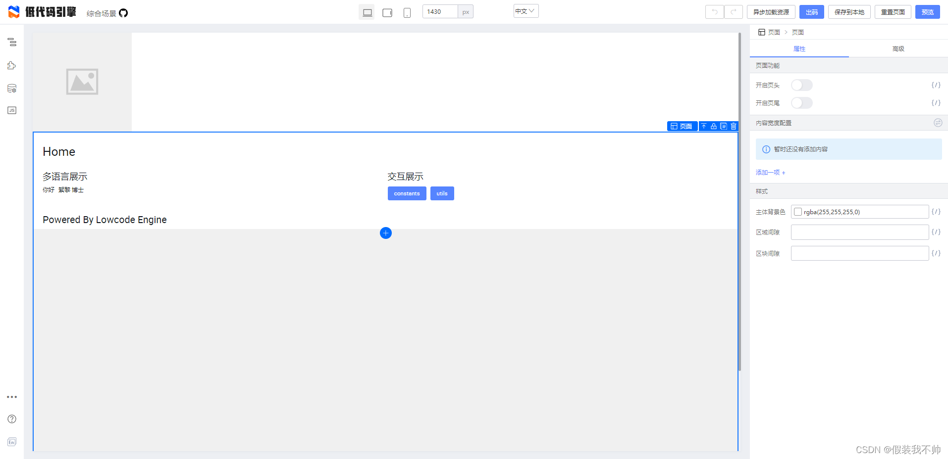Click the lowcode engine logo
Viewport: 948px width, 459px height.
(x=42, y=12)
